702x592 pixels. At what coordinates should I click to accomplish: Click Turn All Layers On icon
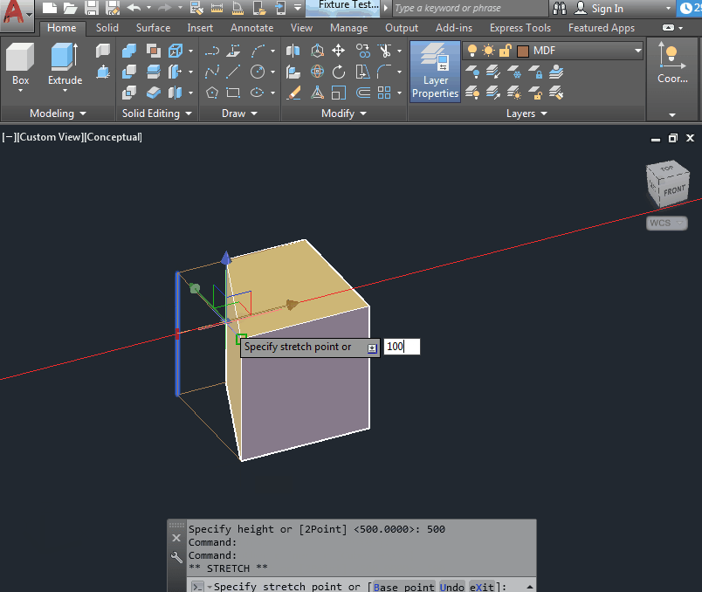point(472,93)
